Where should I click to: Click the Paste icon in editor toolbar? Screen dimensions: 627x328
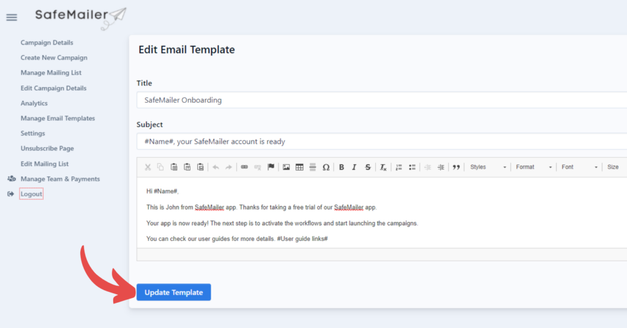[x=174, y=167]
